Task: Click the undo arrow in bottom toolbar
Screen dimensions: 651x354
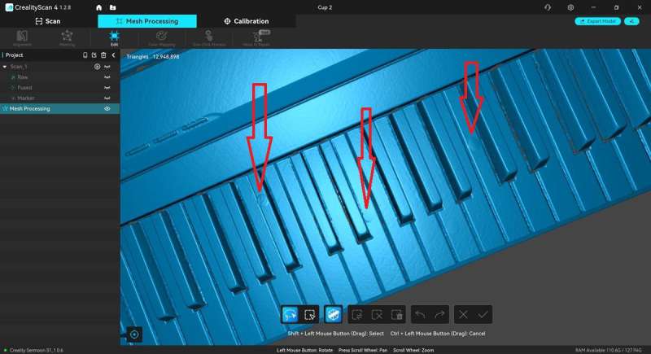Action: click(421, 314)
